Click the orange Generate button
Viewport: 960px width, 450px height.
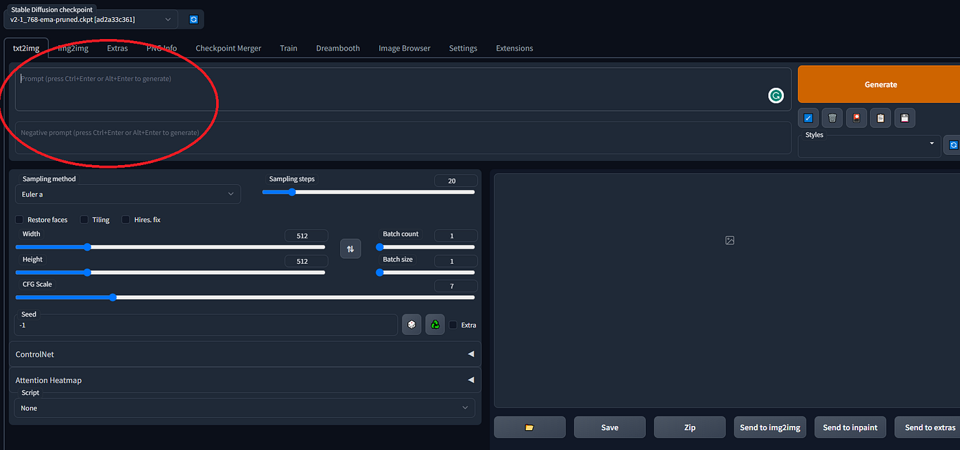pos(880,84)
